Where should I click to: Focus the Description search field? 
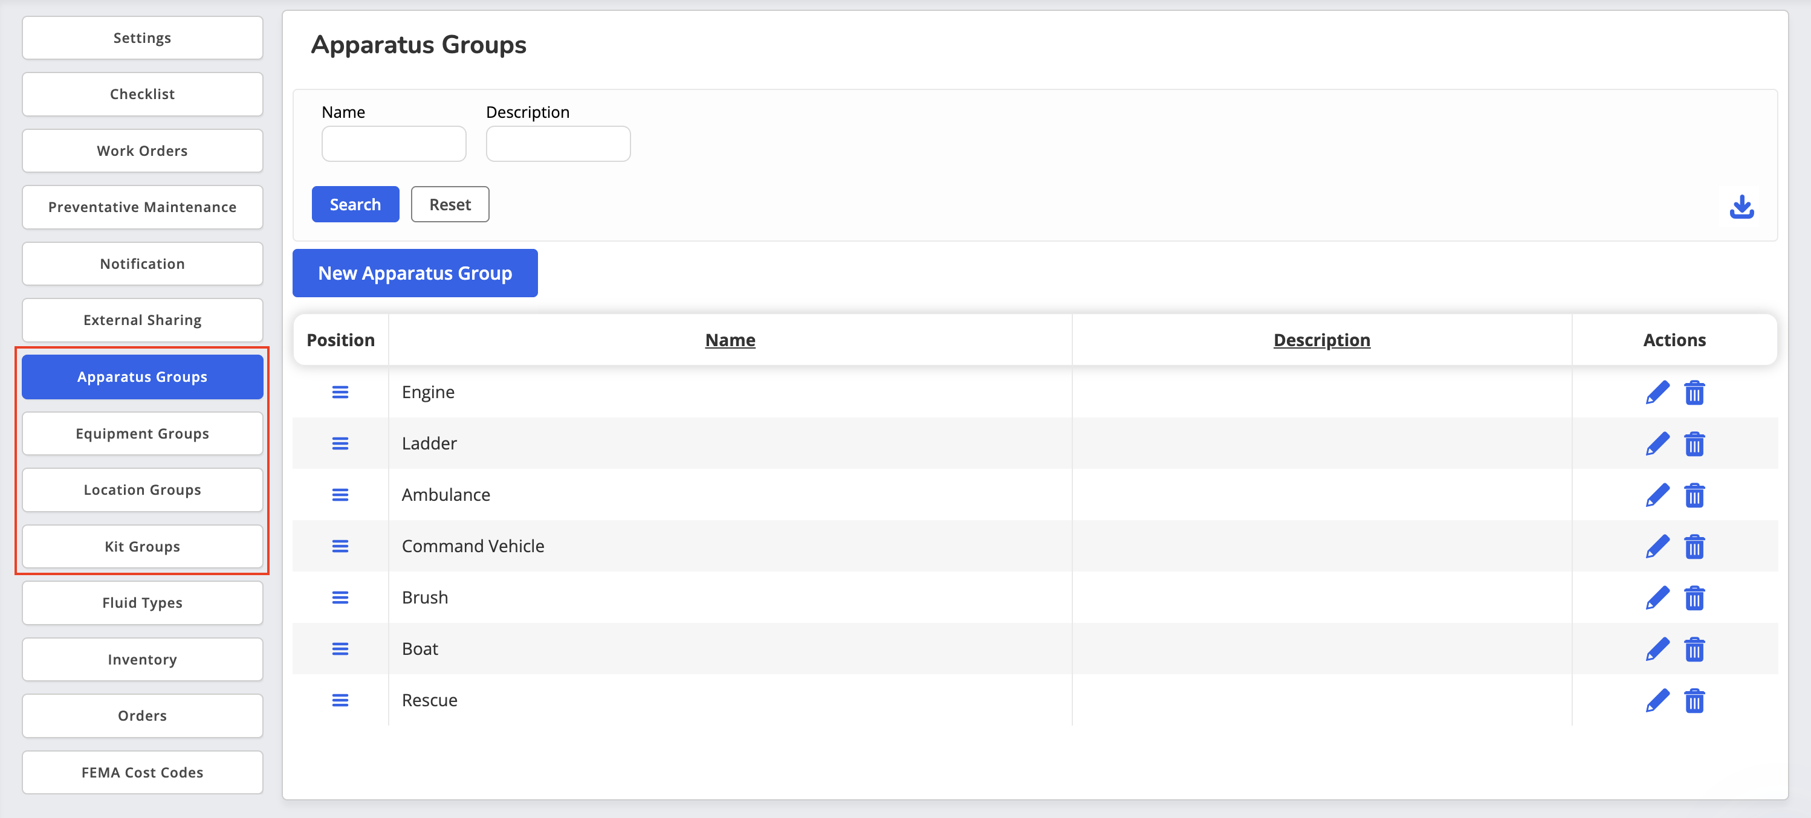(558, 144)
